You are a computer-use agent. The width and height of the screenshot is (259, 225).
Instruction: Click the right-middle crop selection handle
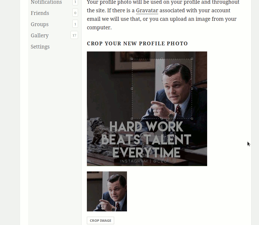tap(192, 89)
